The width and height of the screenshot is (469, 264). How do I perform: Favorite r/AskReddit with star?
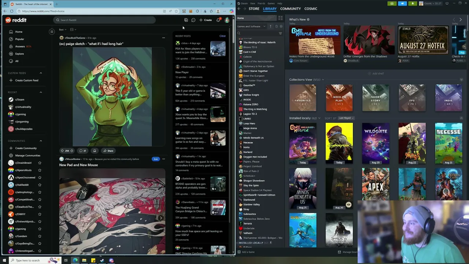[40, 185]
